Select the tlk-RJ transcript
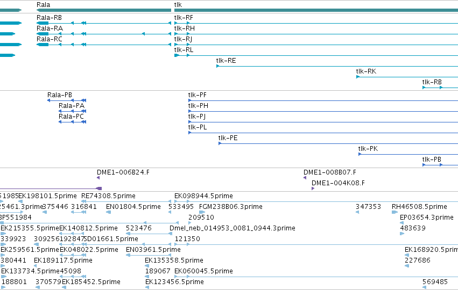The width and height of the screenshot is (458, 290). pos(316,45)
